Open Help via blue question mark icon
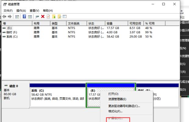 (x=24, y=16)
